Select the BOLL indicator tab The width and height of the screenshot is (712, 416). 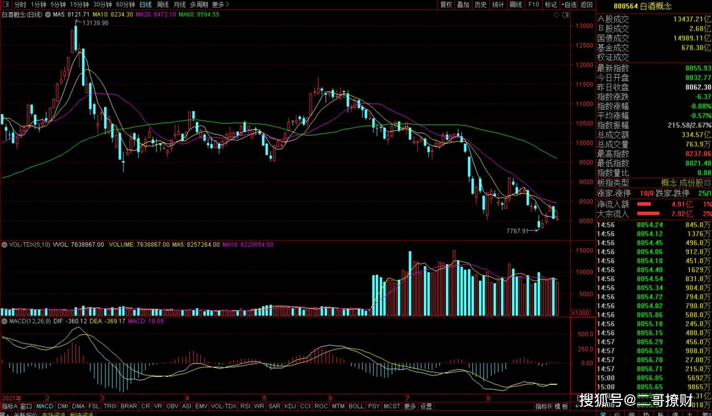pyautogui.click(x=356, y=406)
